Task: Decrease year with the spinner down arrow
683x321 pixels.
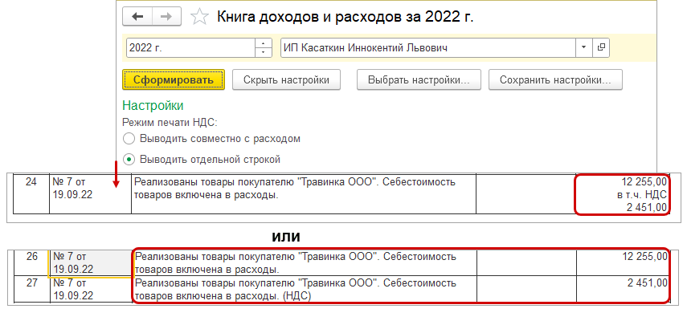Action: tap(263, 52)
